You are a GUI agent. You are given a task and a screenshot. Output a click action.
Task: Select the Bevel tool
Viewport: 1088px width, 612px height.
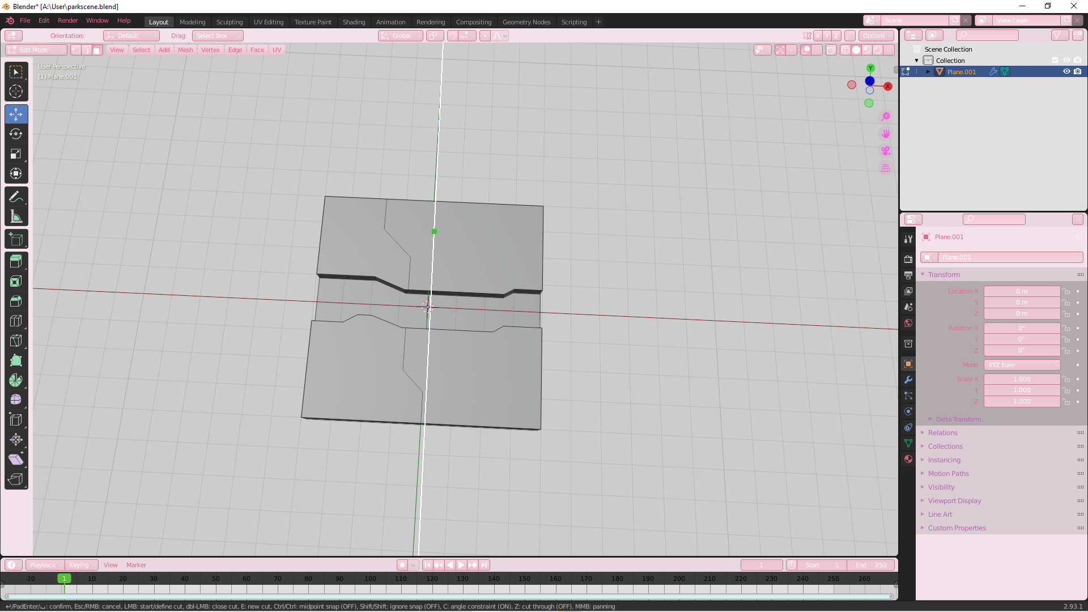(x=16, y=301)
